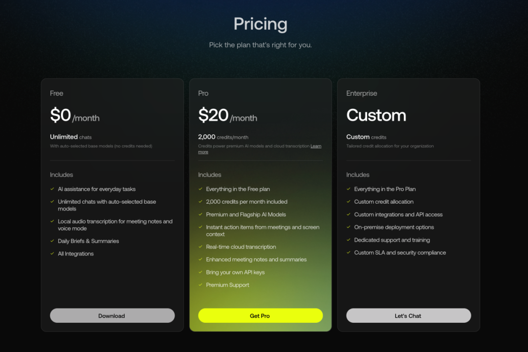The height and width of the screenshot is (352, 528).
Task: Click checkmark next to Custom SLA and security compliance
Action: [x=349, y=253]
